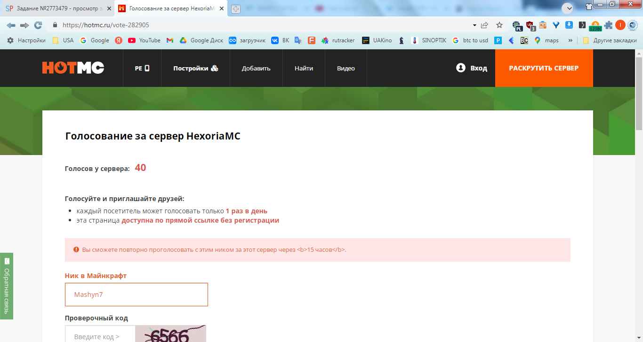
Task: Open the PE mobile servers menu item
Action: [142, 68]
